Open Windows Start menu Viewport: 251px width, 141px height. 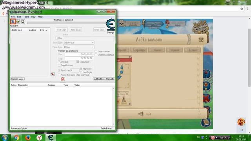tap(5, 137)
